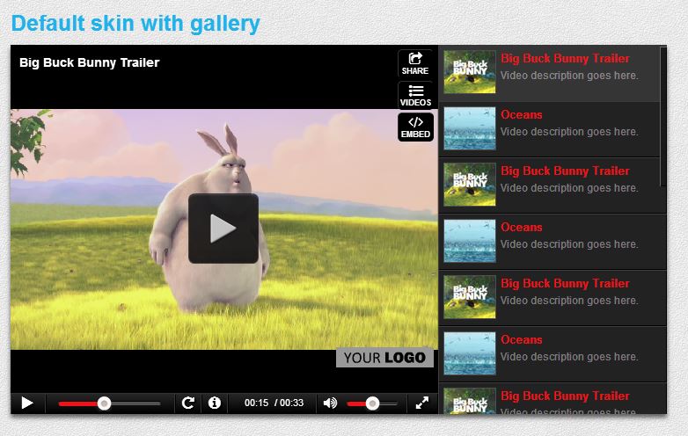
Task: Select the third Oceans title in gallery
Action: point(521,339)
